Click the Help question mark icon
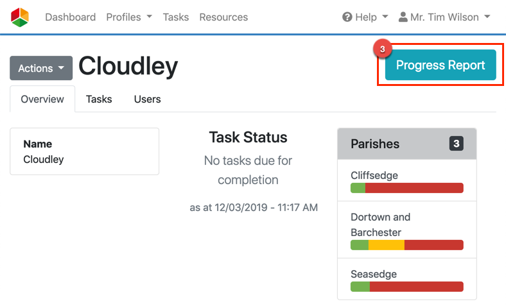This screenshot has width=506, height=306. 347,17
